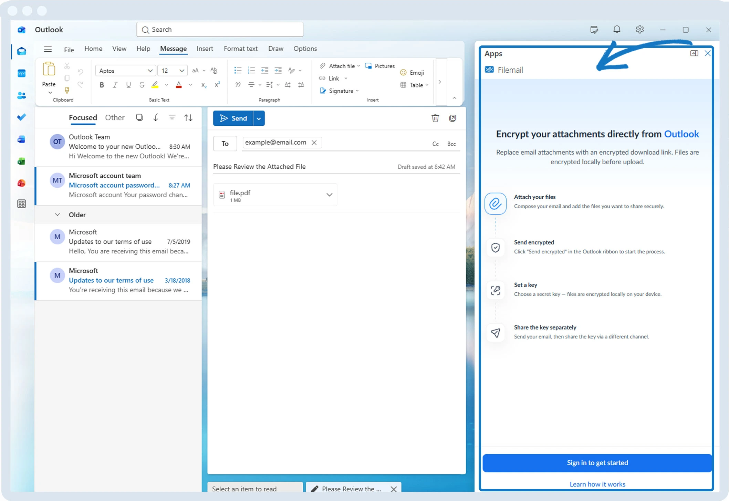Sort messages with arrows icon
729x501 pixels.
[x=188, y=117]
